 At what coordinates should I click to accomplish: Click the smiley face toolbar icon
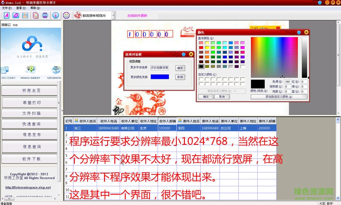(66, 16)
